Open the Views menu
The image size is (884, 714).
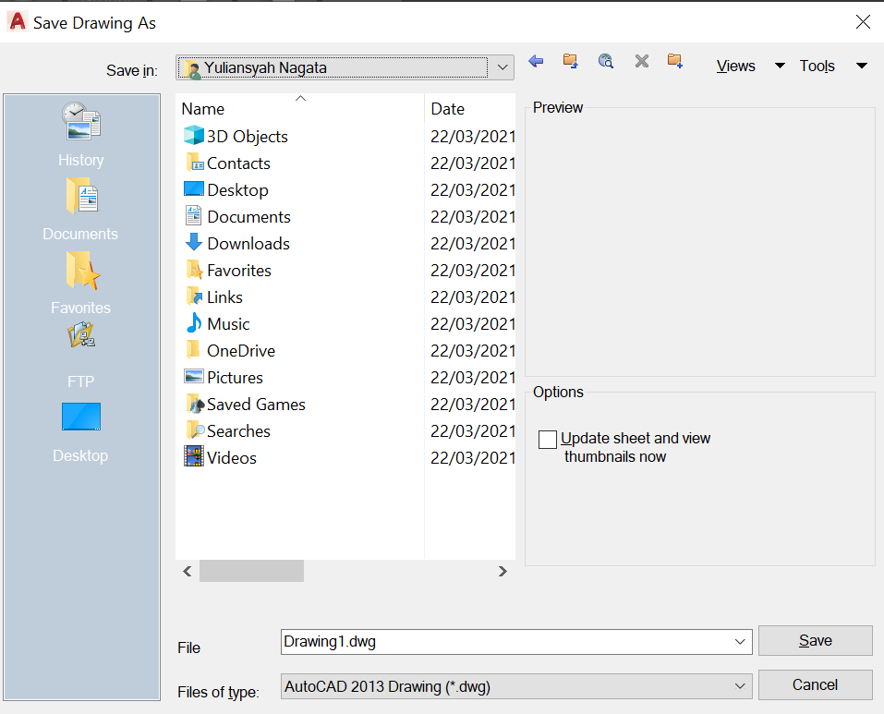click(x=735, y=66)
